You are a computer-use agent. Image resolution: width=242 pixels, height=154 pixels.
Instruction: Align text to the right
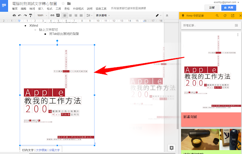click(x=76, y=15)
